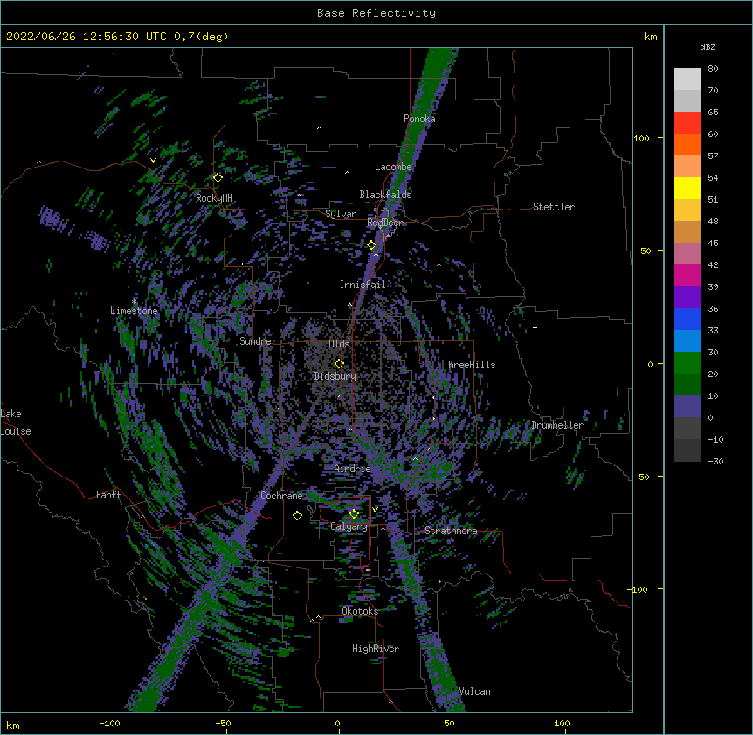
Task: Click the RockyMH city label
Action: coord(214,198)
